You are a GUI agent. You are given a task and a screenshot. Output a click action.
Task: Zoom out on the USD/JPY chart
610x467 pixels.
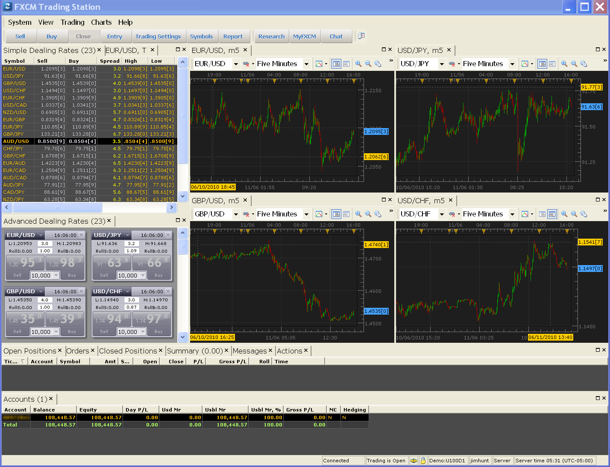pyautogui.click(x=574, y=64)
